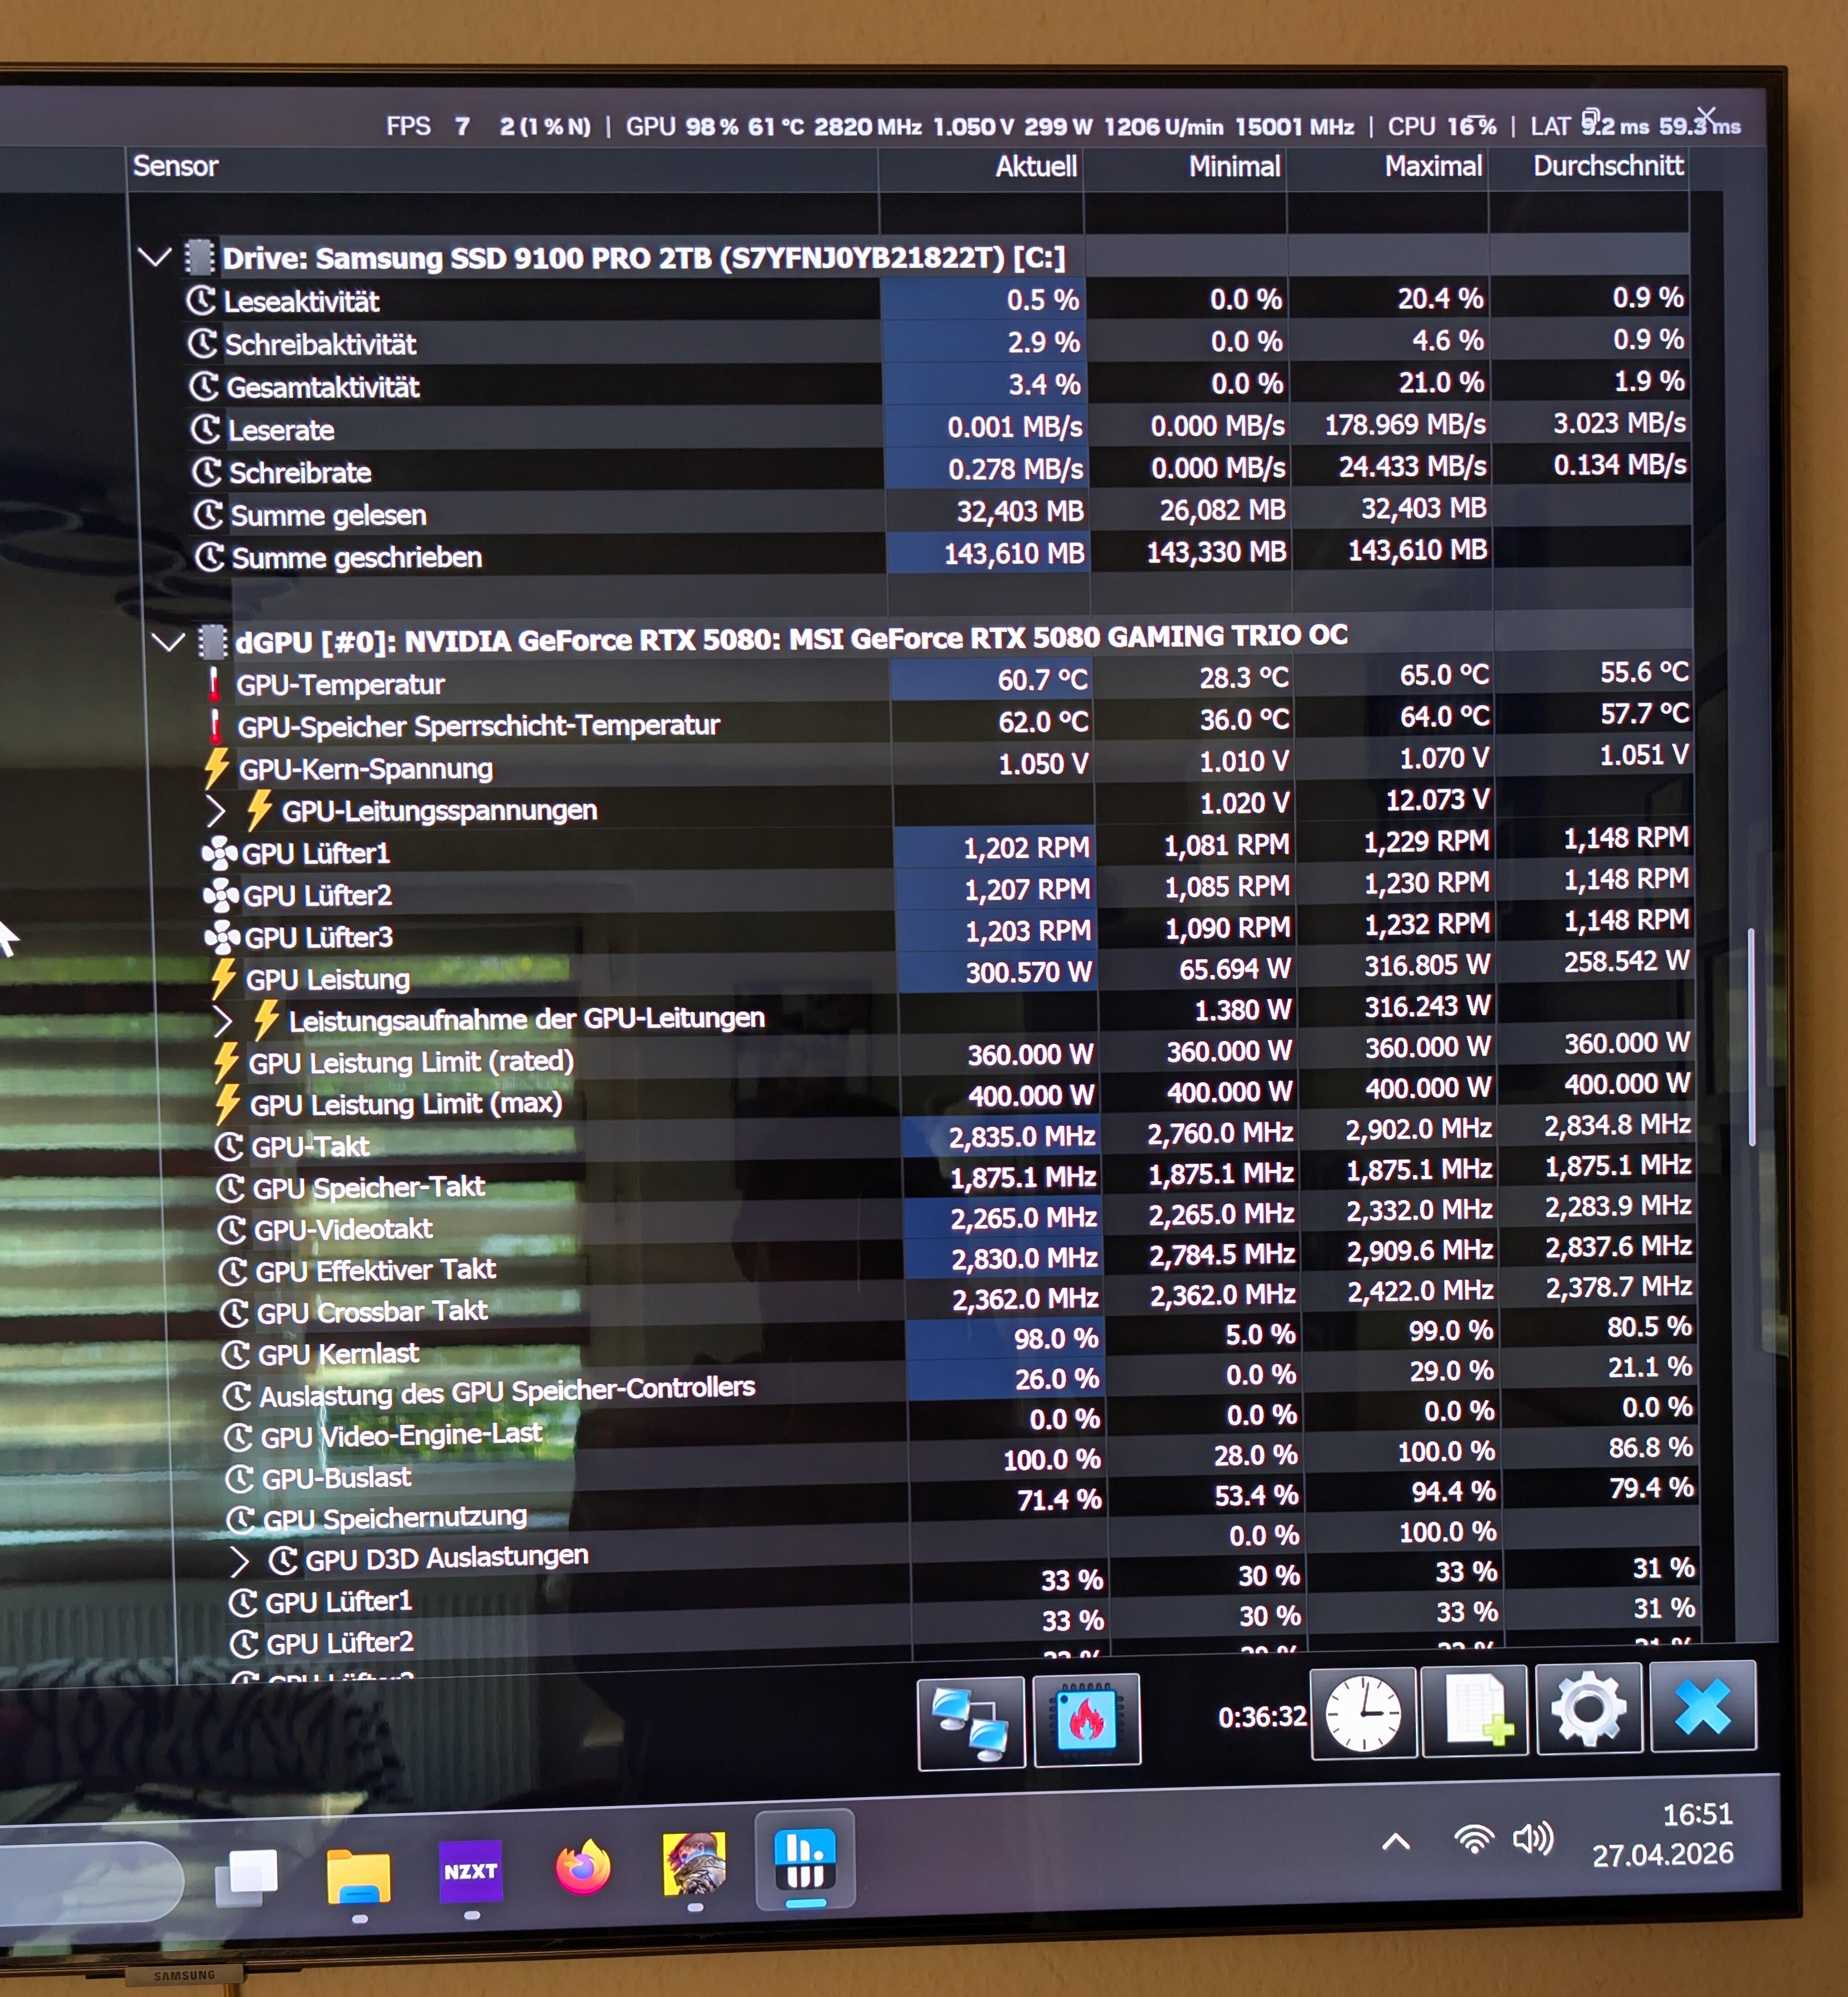Click the clock reset timer icon
The height and width of the screenshot is (1997, 1848).
1363,1714
